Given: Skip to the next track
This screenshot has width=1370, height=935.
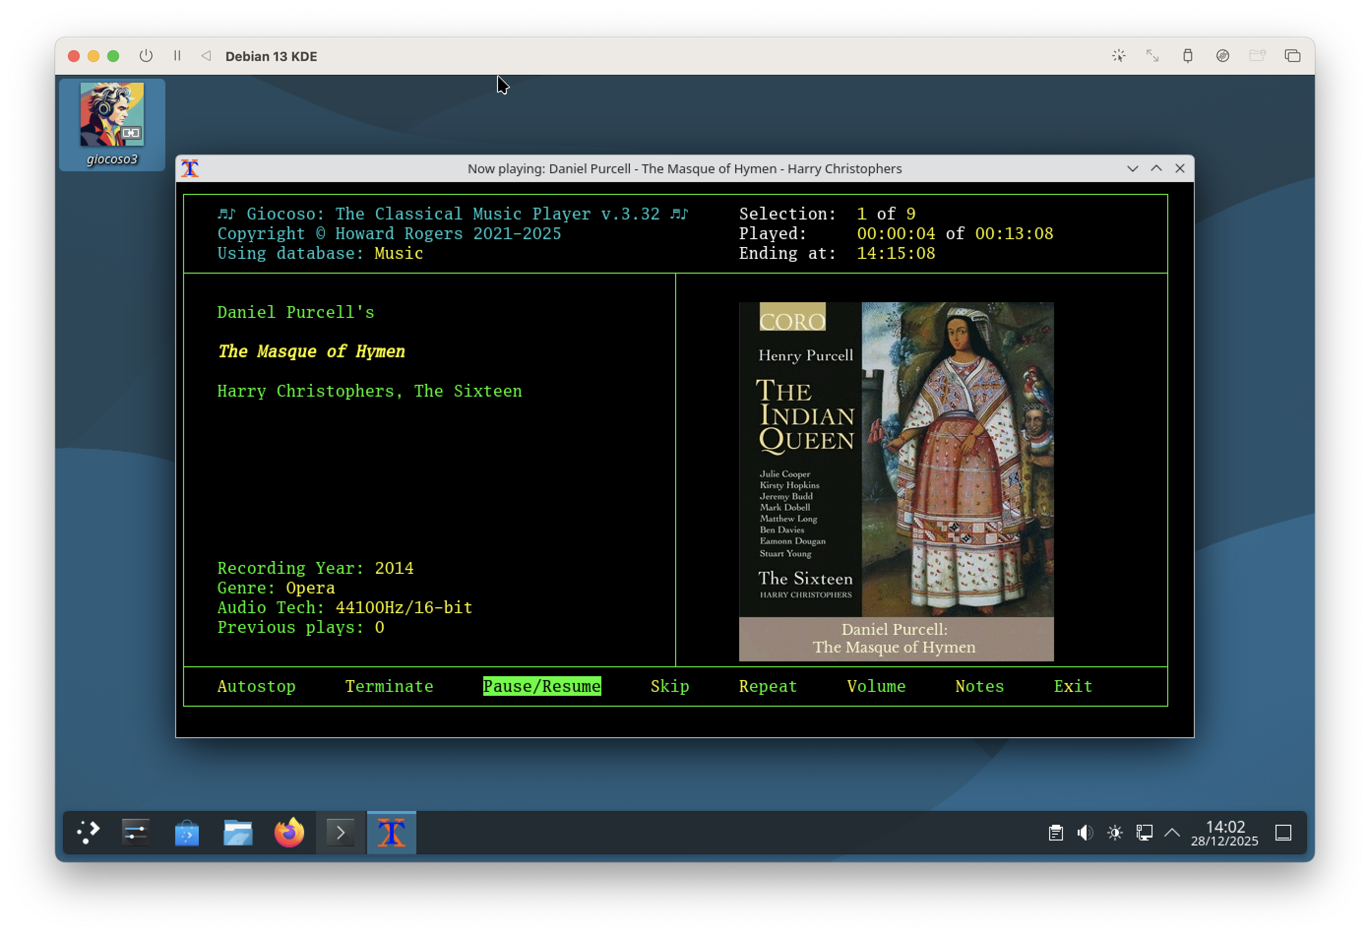Looking at the screenshot, I should [x=669, y=686].
